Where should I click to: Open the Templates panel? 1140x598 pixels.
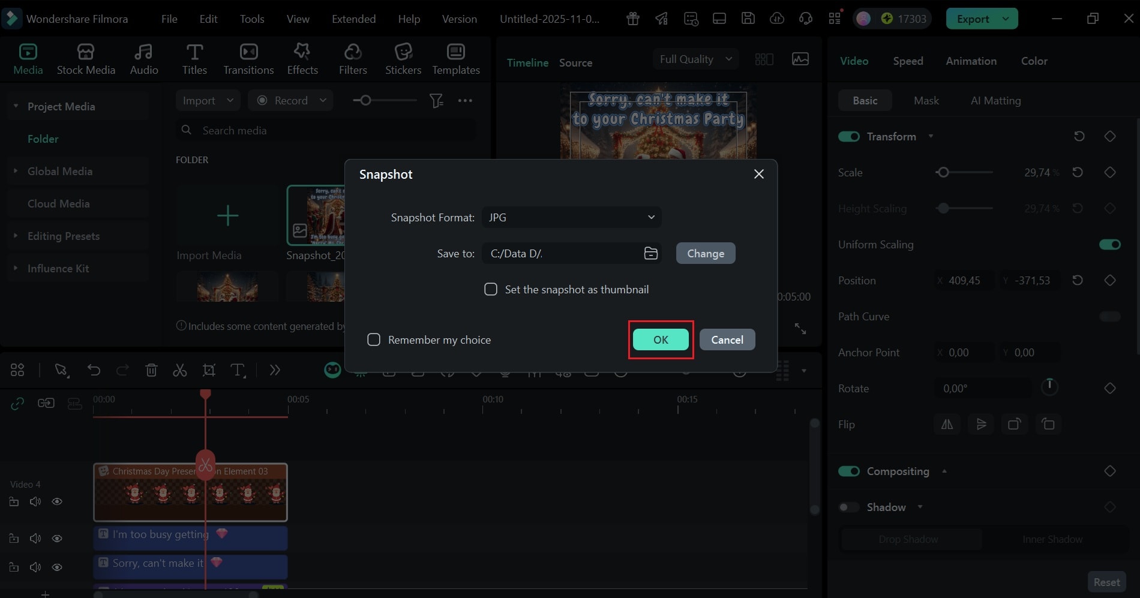click(456, 59)
